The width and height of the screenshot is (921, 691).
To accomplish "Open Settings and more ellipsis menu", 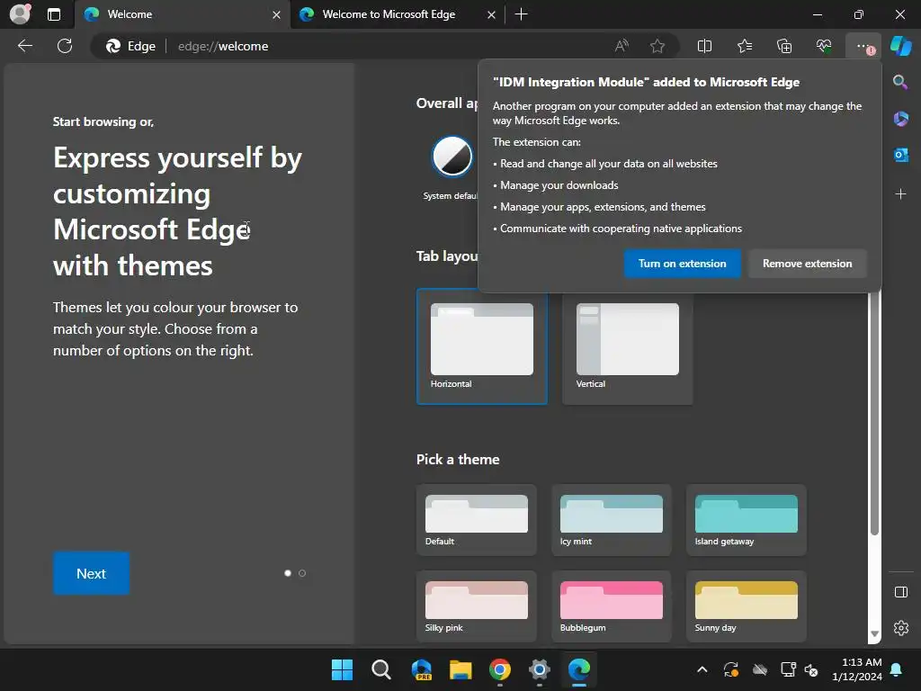I will (x=863, y=46).
